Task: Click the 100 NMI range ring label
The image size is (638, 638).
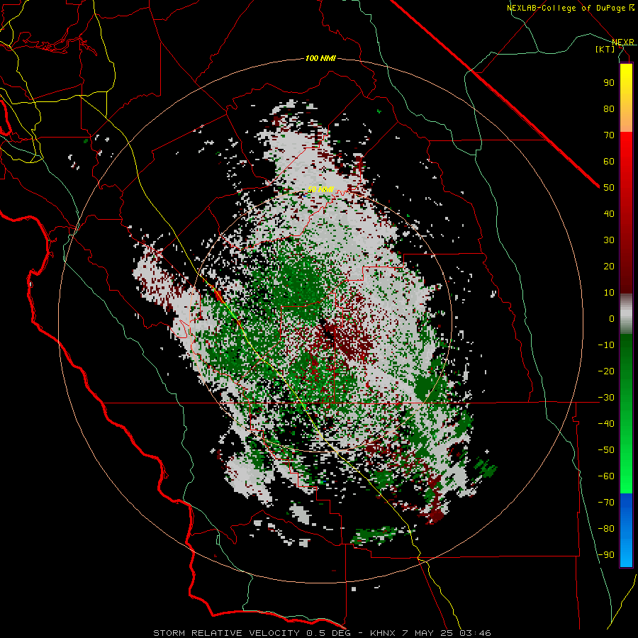Action: (320, 58)
